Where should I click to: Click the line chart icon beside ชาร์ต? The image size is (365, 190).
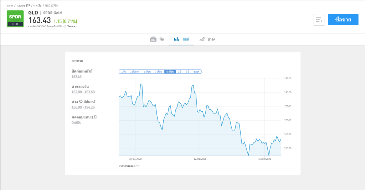tap(202, 39)
